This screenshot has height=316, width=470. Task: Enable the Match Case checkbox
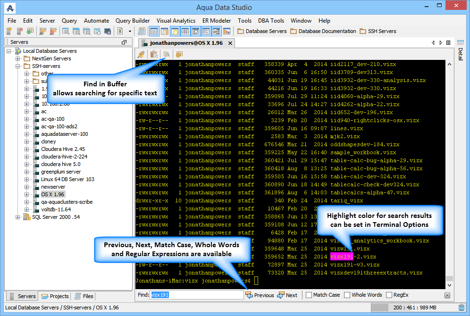pyautogui.click(x=309, y=295)
